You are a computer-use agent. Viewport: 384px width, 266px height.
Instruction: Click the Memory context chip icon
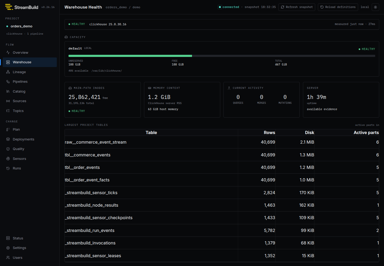[150, 88]
